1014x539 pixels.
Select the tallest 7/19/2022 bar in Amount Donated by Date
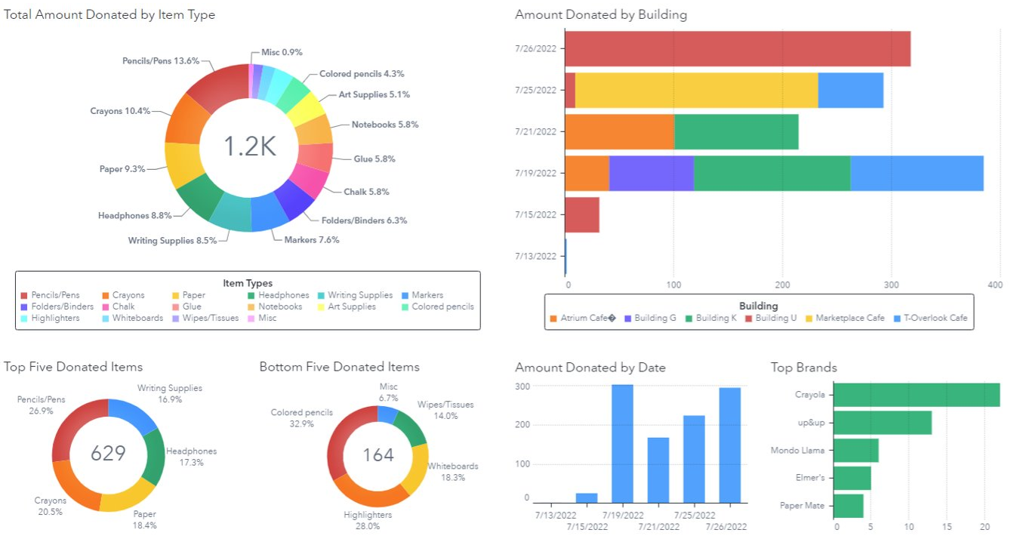(622, 444)
